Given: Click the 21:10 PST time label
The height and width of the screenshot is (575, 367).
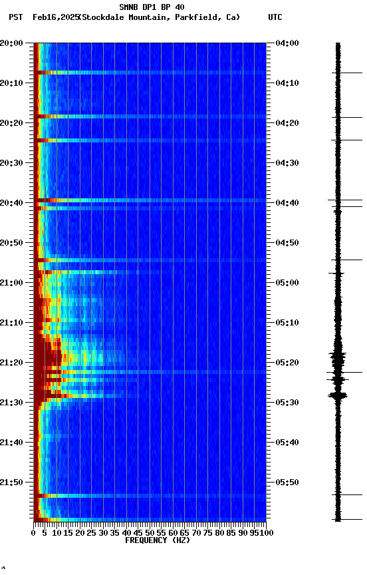Looking at the screenshot, I should tap(11, 323).
